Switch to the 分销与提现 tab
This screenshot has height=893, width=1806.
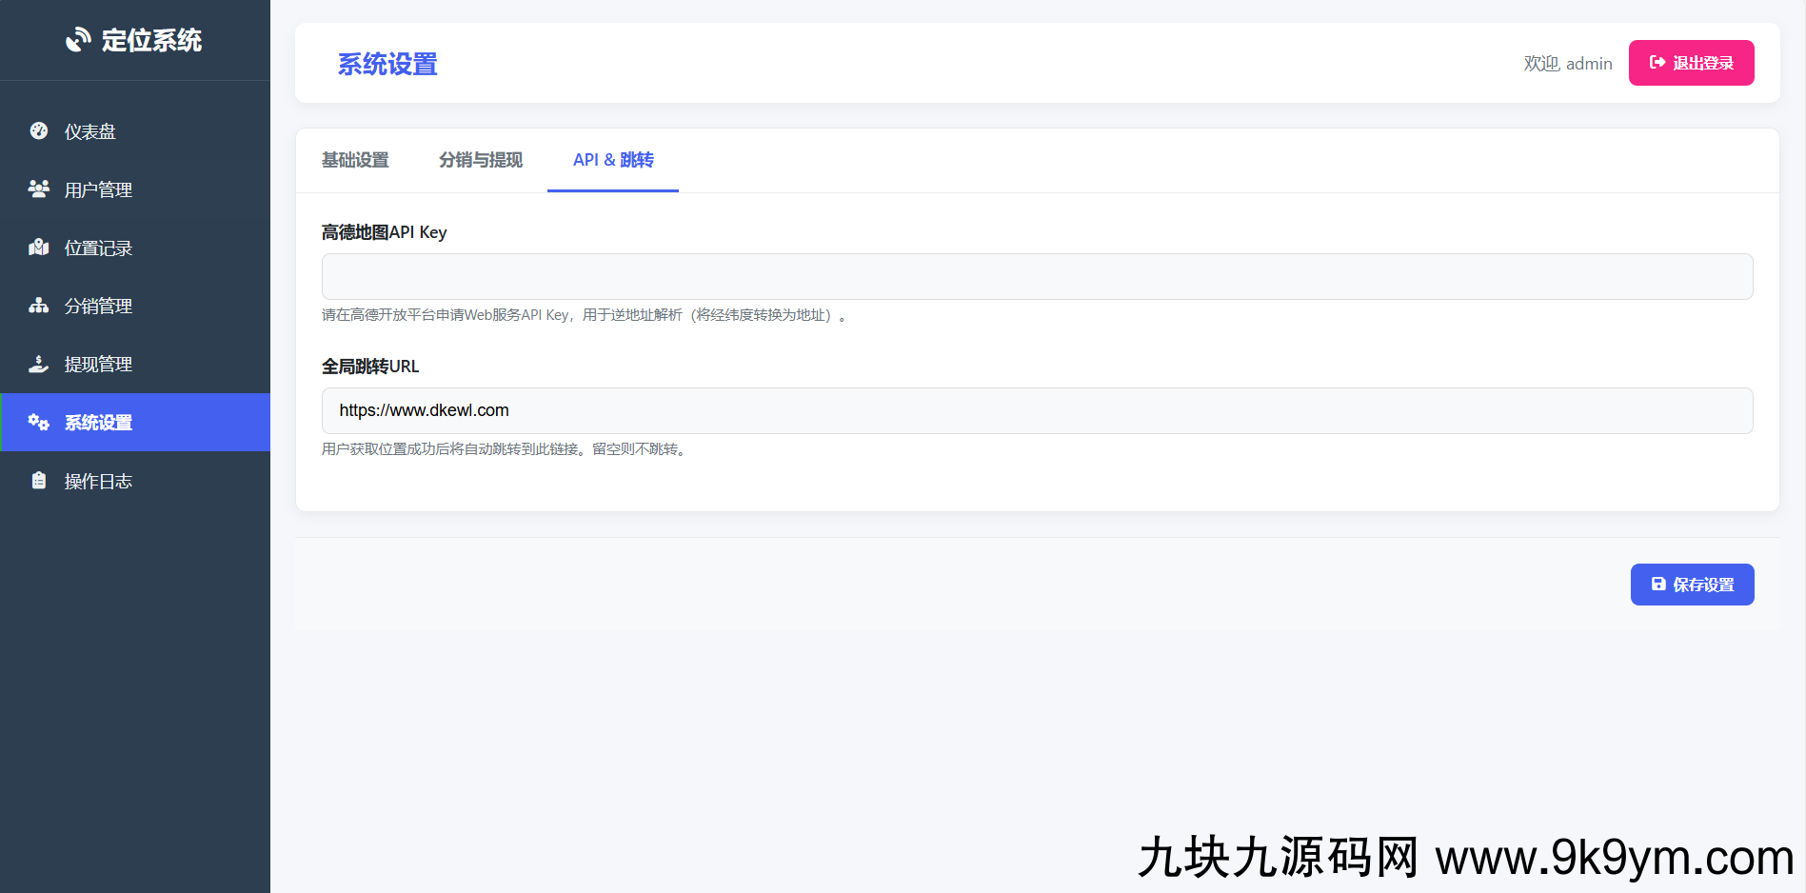[x=481, y=160]
